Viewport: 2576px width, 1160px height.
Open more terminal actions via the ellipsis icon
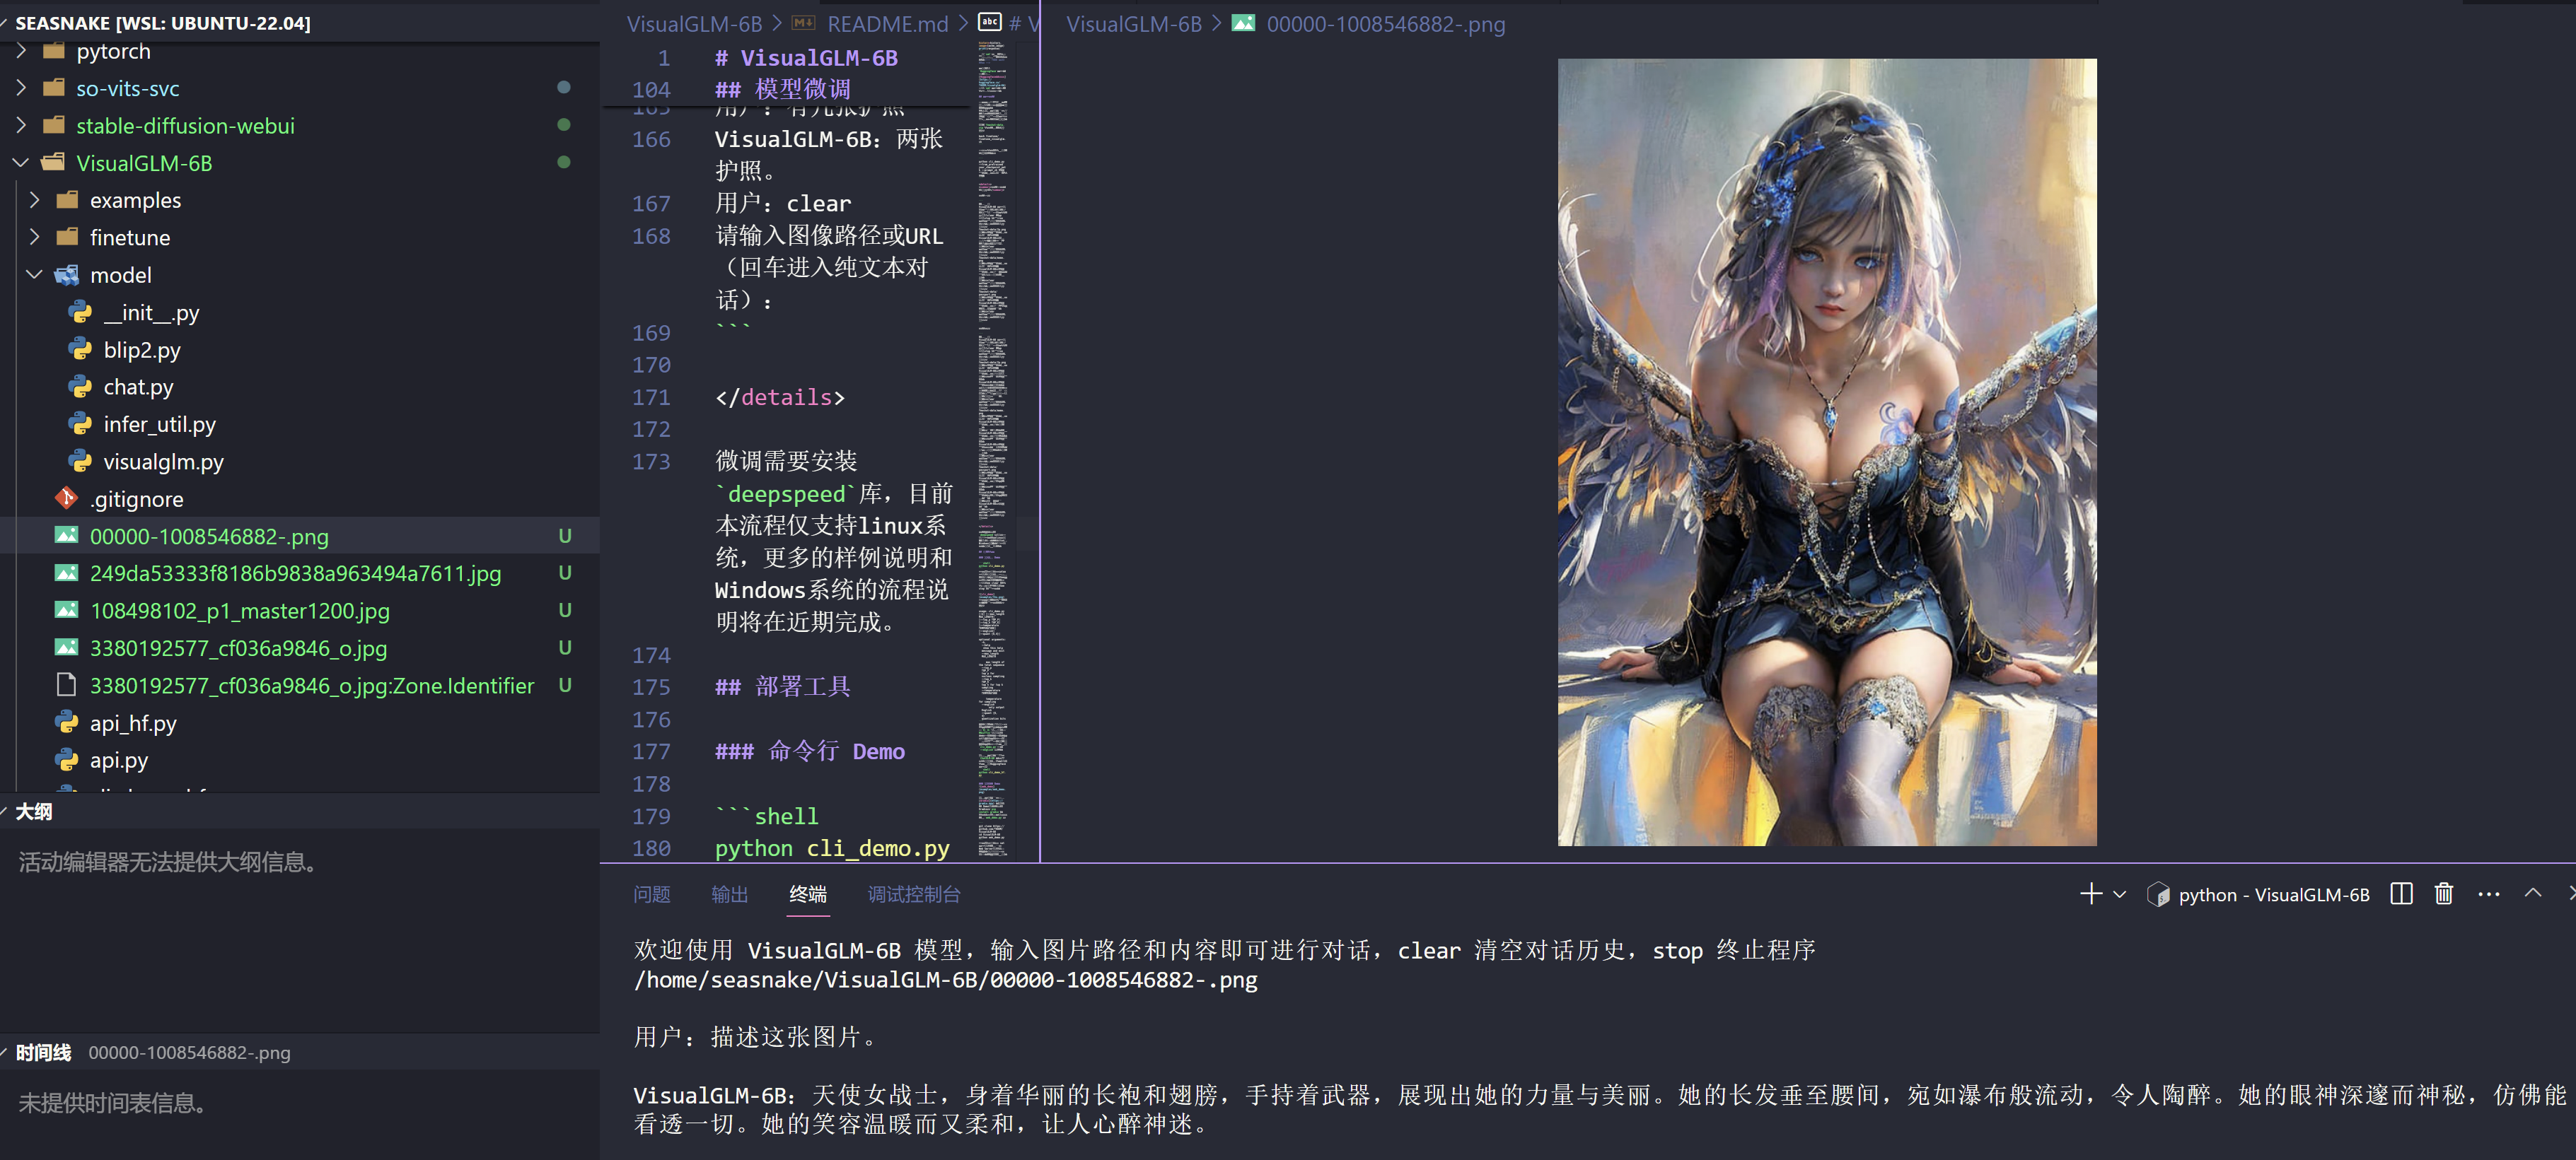[x=2489, y=894]
